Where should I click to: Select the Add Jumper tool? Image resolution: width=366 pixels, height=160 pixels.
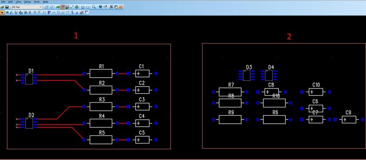coord(72,13)
